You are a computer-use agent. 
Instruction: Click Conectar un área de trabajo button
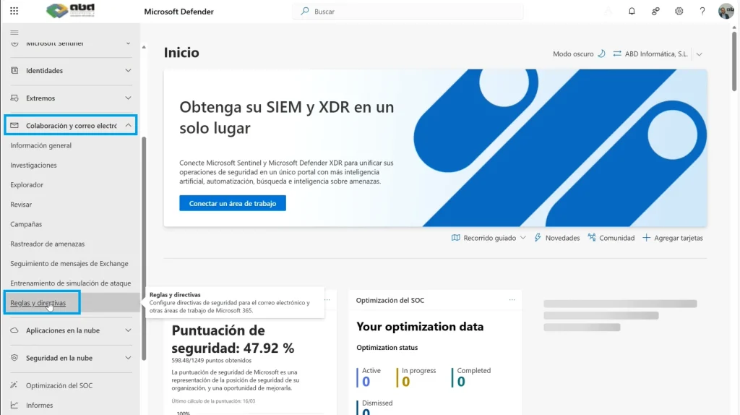[233, 203]
